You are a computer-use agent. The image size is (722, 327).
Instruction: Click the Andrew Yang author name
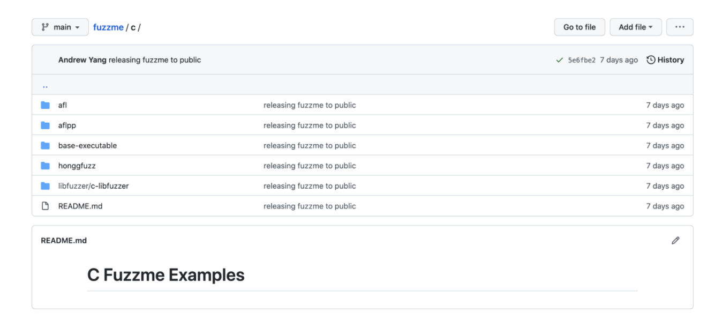pyautogui.click(x=82, y=60)
